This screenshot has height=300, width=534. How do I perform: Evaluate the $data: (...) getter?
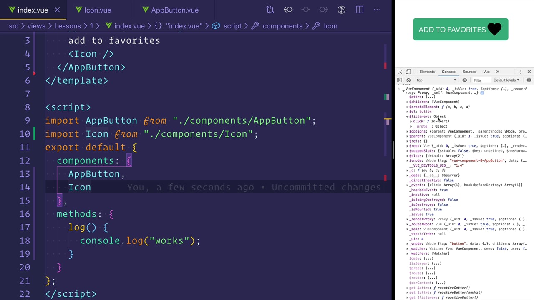[428, 258]
